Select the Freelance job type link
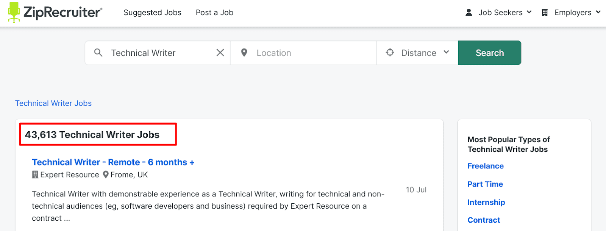The width and height of the screenshot is (606, 231). click(x=485, y=166)
